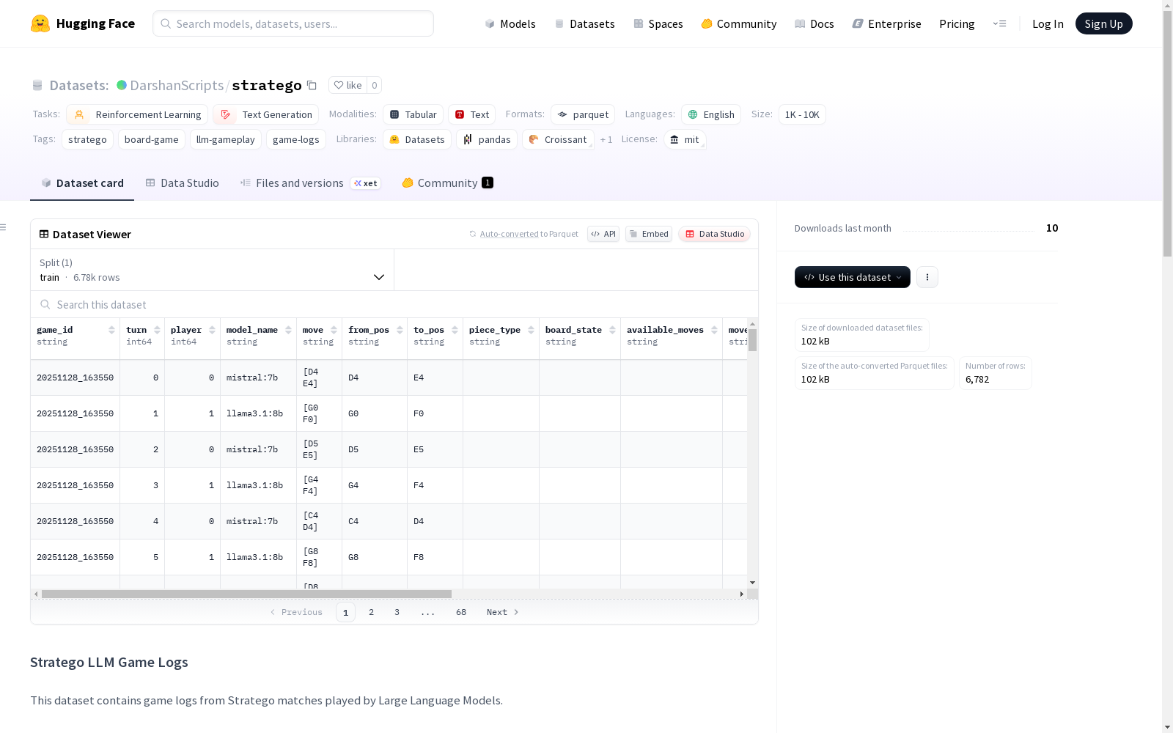Open Community in the top navigation
The height and width of the screenshot is (733, 1173).
(x=739, y=23)
